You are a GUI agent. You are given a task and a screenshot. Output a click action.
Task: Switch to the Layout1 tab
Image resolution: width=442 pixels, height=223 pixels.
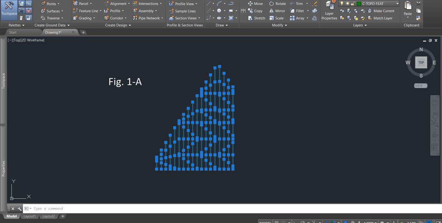point(29,216)
